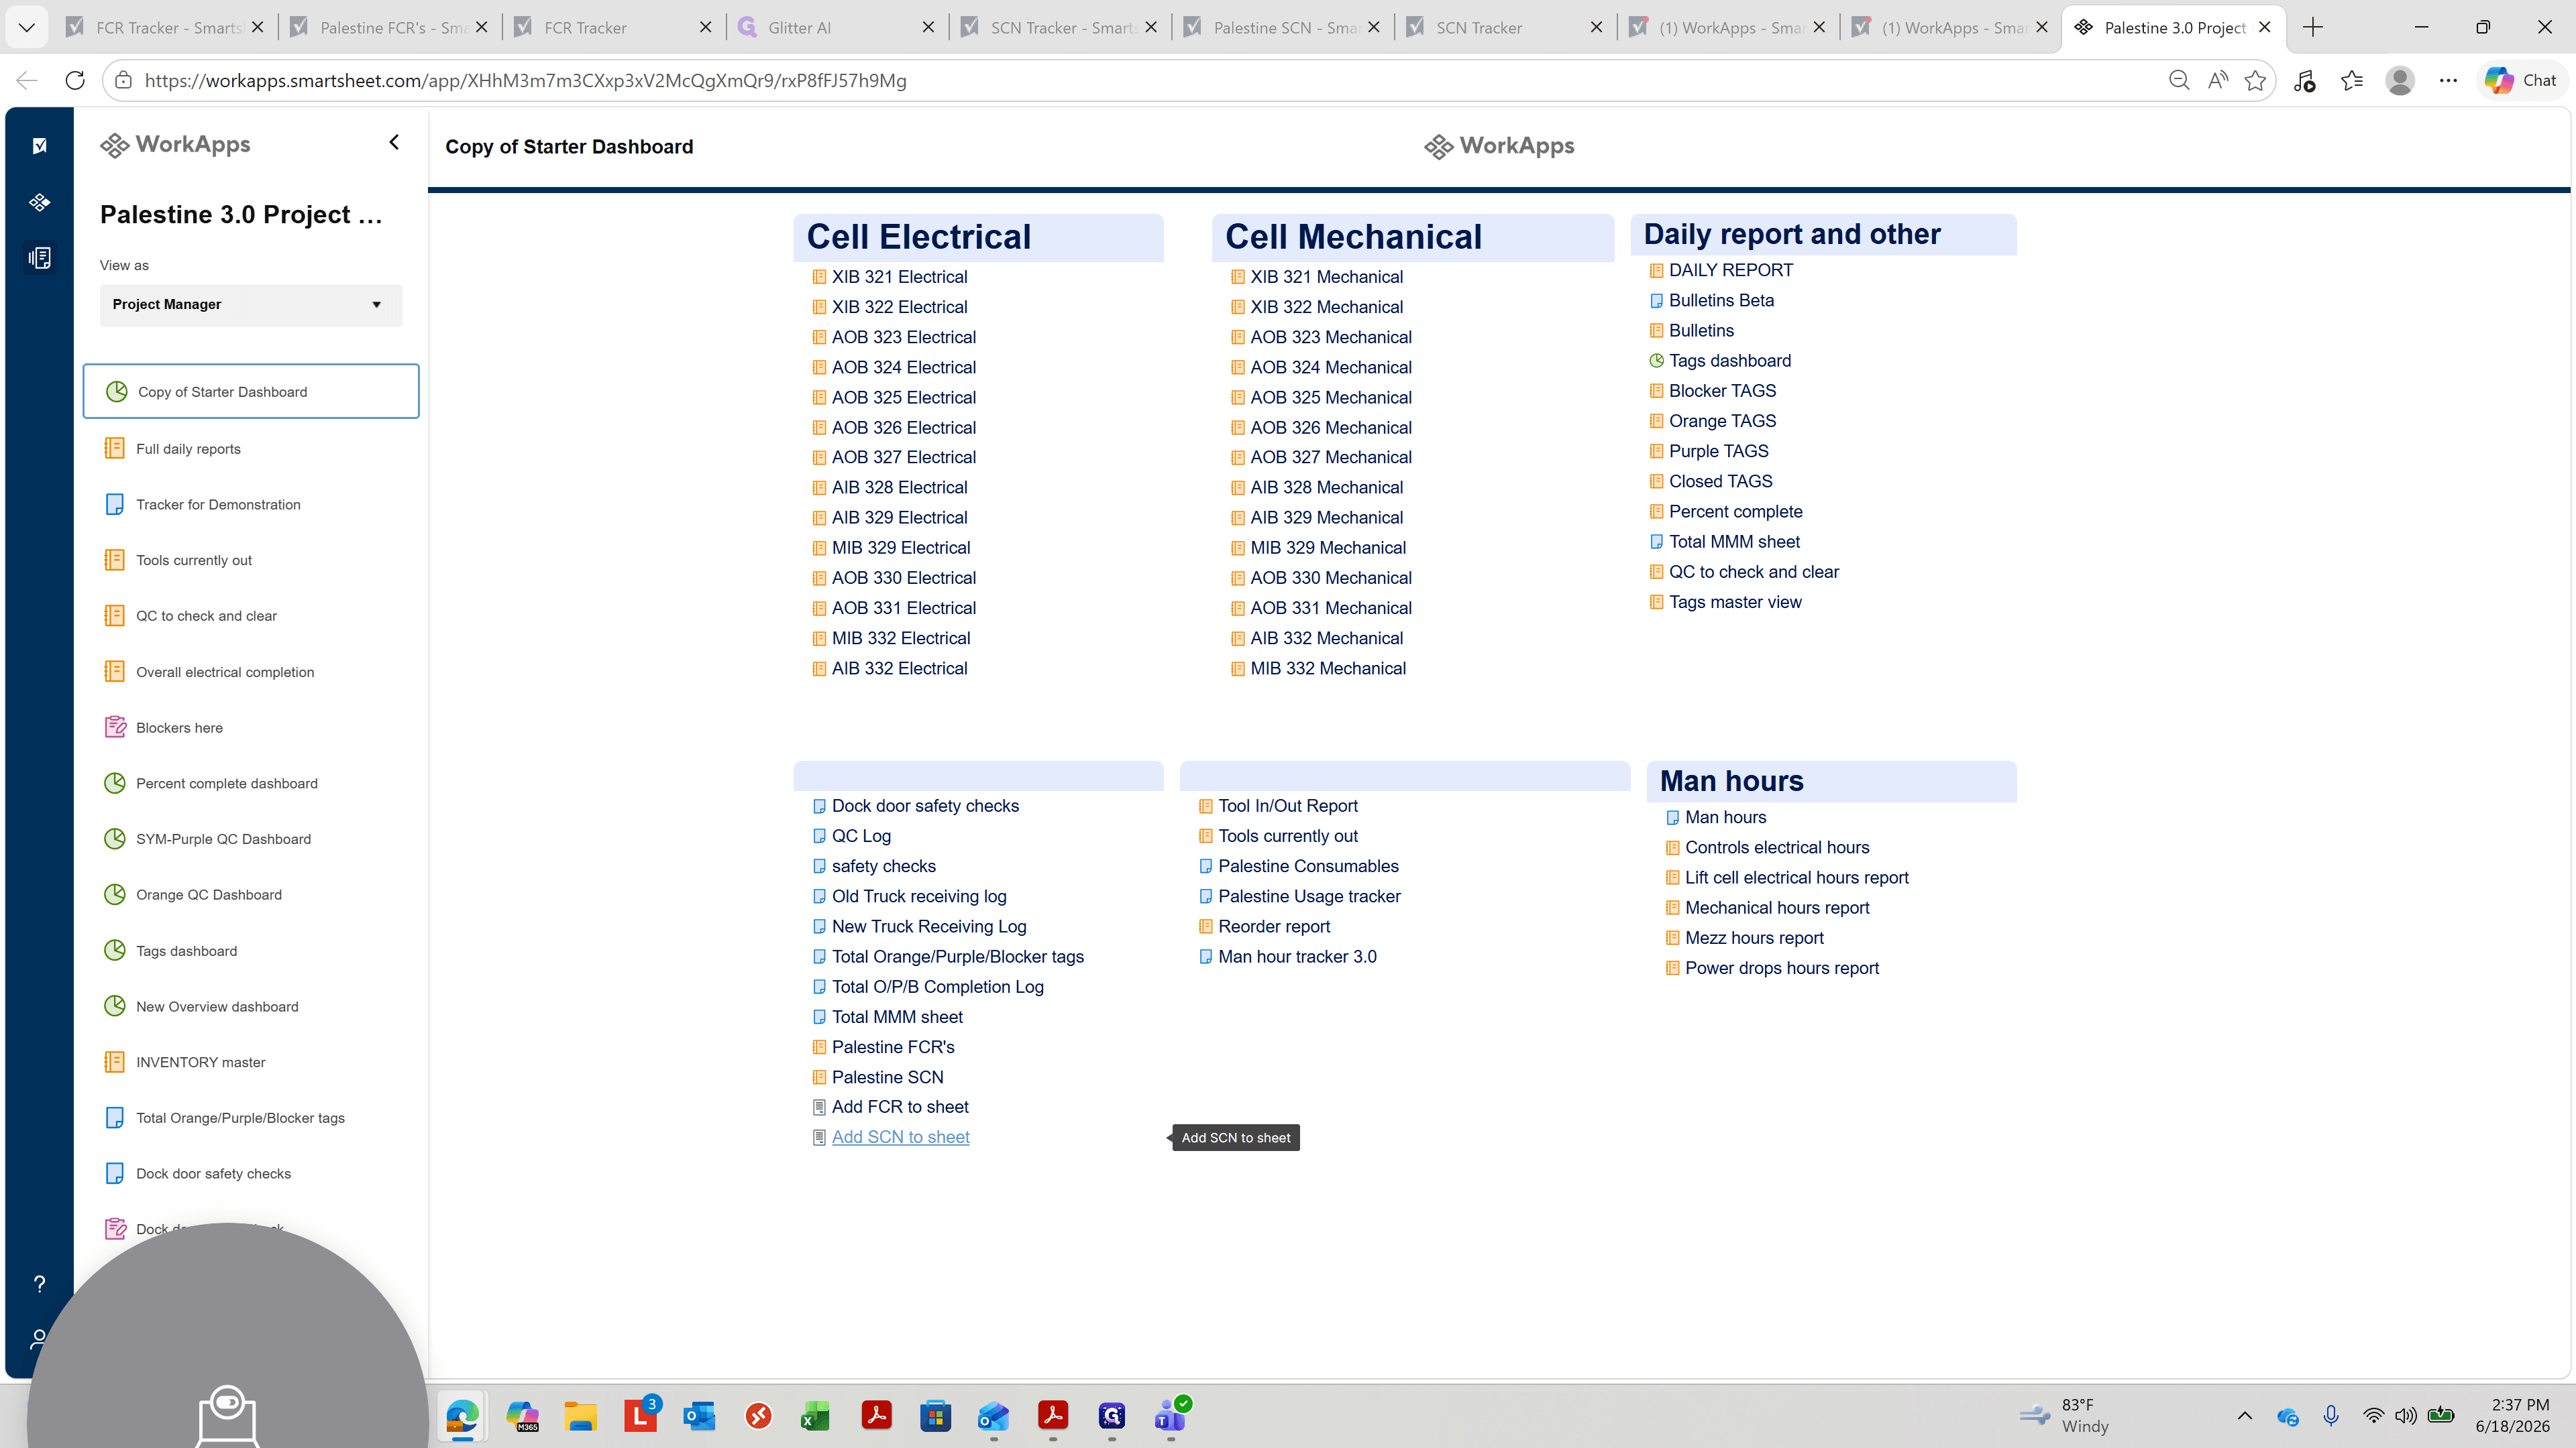
Task: Open INVENTORY master in sidebar
Action: [x=200, y=1063]
